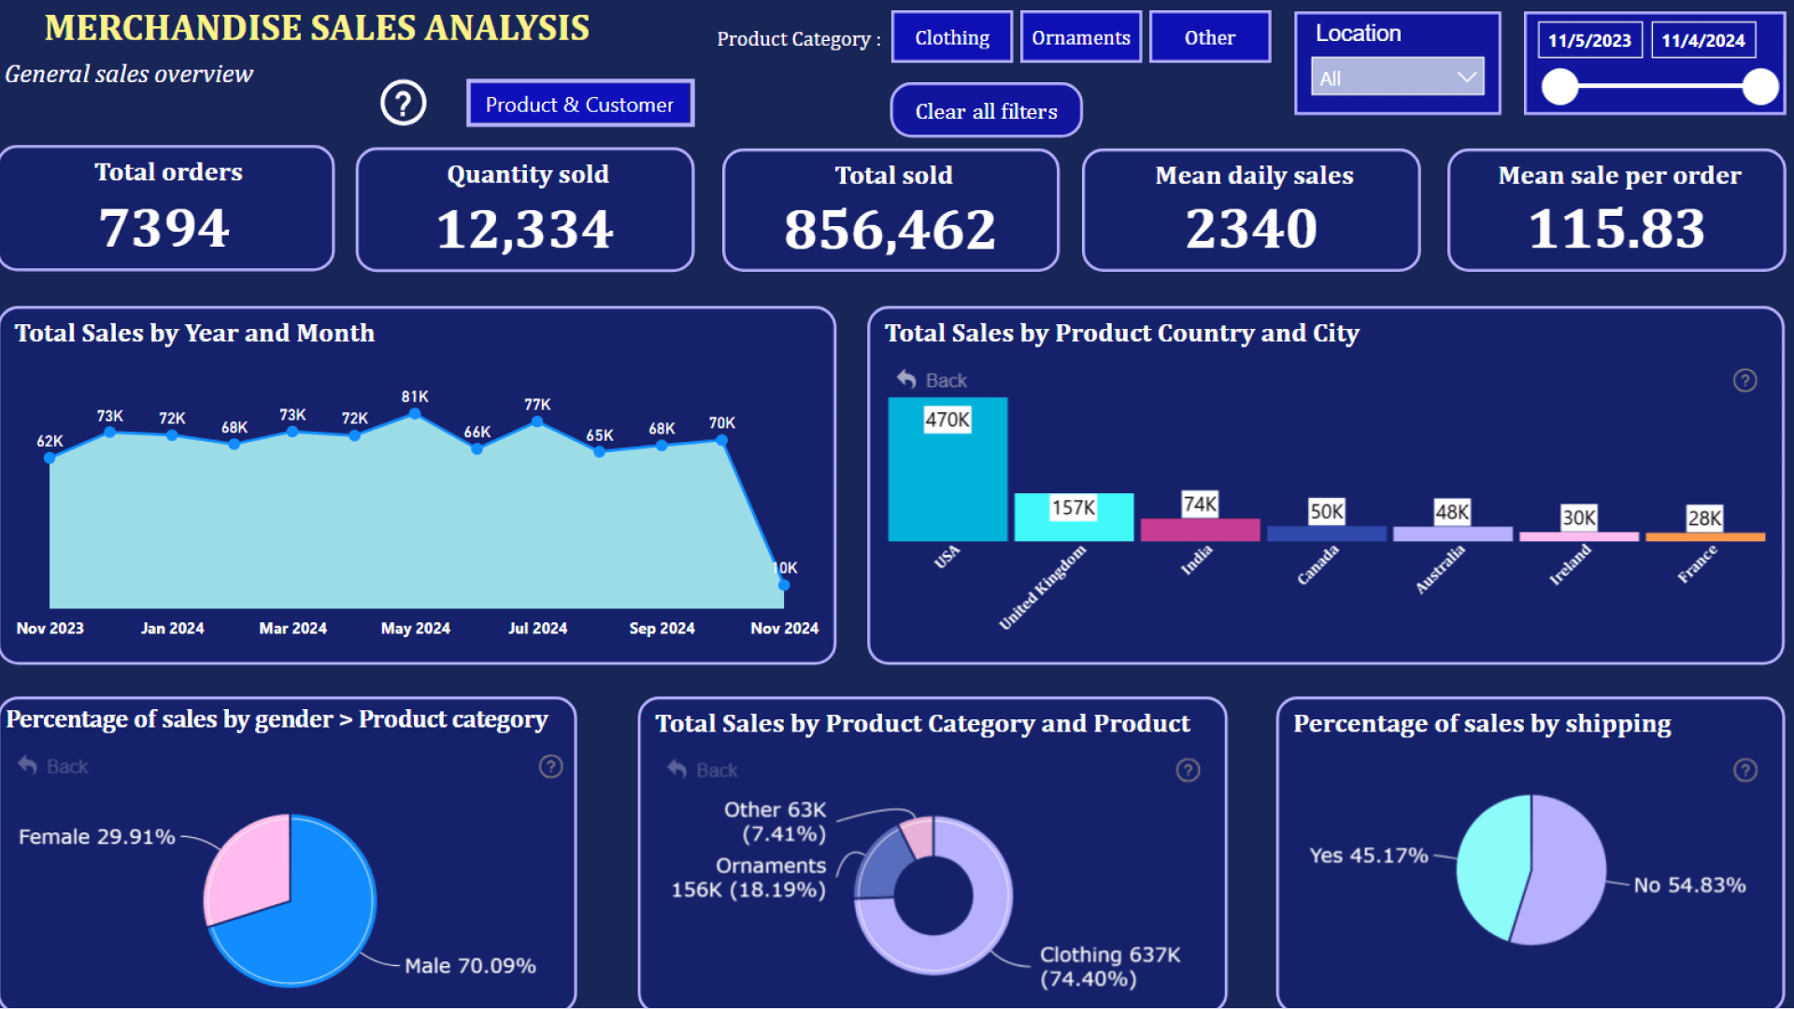Select the France 28K bar

[1704, 536]
